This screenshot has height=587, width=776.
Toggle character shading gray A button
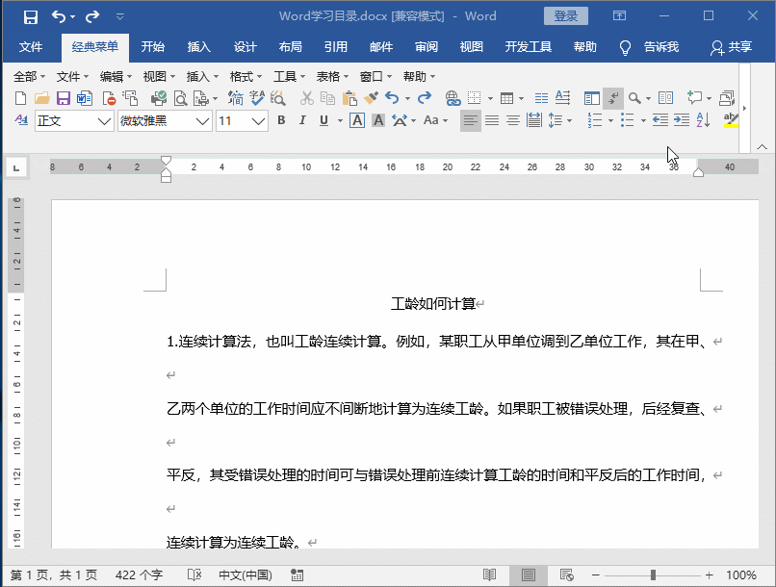coord(378,120)
